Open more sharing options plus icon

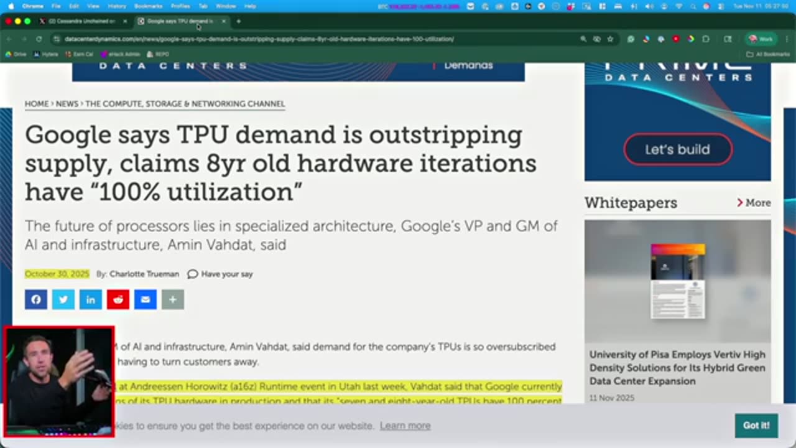pyautogui.click(x=173, y=299)
